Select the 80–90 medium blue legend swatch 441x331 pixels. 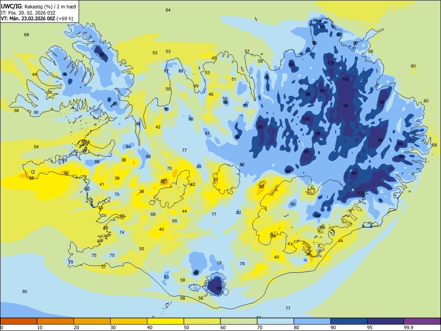click(x=312, y=321)
